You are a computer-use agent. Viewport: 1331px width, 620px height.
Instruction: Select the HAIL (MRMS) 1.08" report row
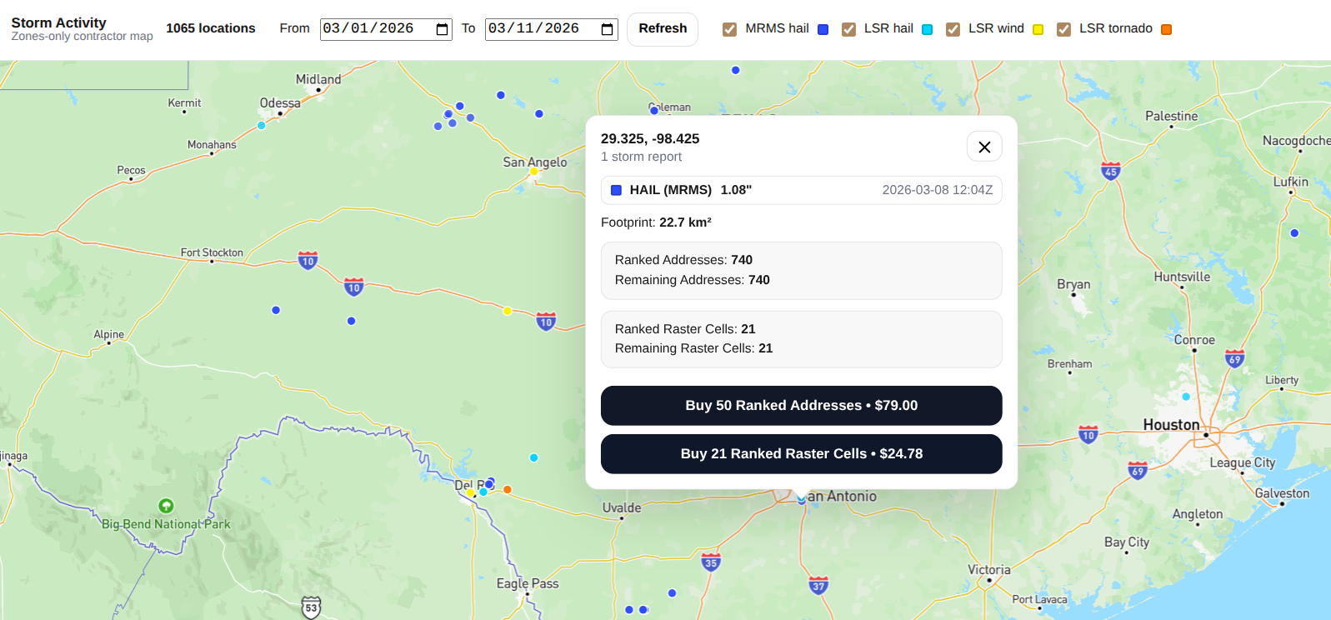click(801, 190)
